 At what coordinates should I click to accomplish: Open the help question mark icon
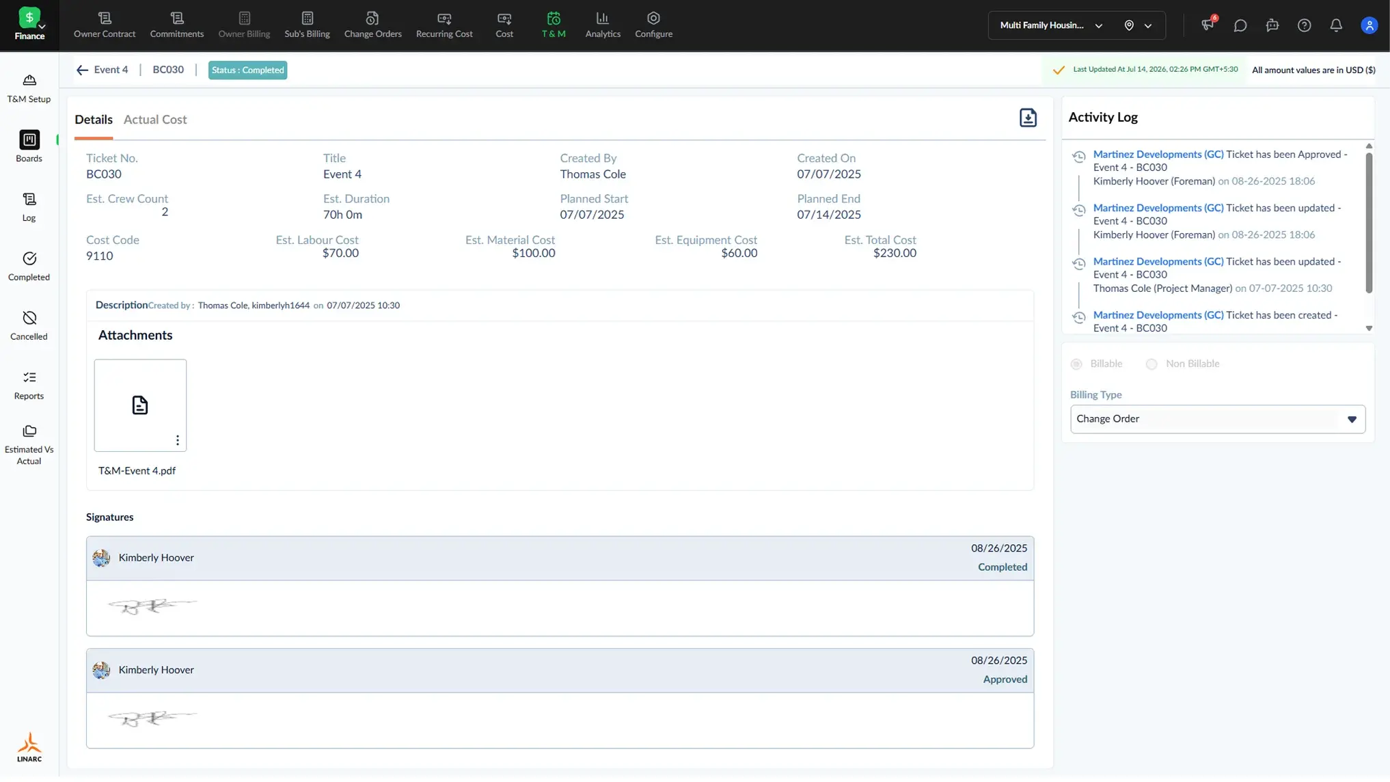pos(1304,25)
